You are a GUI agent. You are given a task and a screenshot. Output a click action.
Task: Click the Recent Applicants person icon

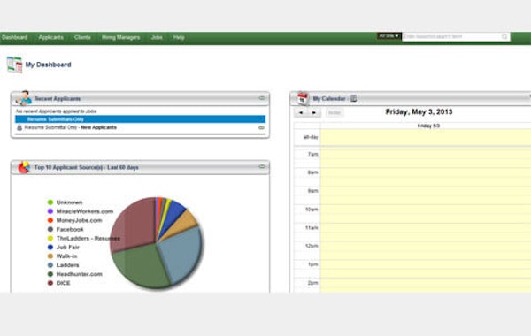pyautogui.click(x=24, y=98)
